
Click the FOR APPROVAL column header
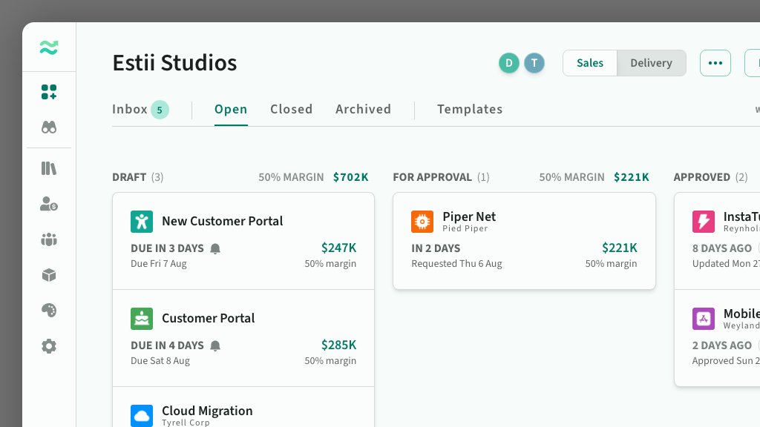tap(432, 177)
